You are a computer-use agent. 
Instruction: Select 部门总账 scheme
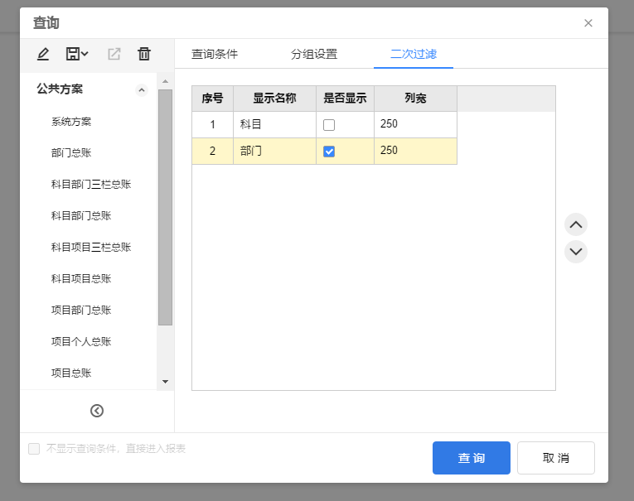tap(71, 152)
